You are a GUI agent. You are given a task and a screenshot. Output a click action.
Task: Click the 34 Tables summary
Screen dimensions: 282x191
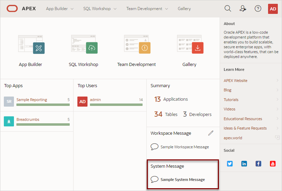[x=166, y=114]
